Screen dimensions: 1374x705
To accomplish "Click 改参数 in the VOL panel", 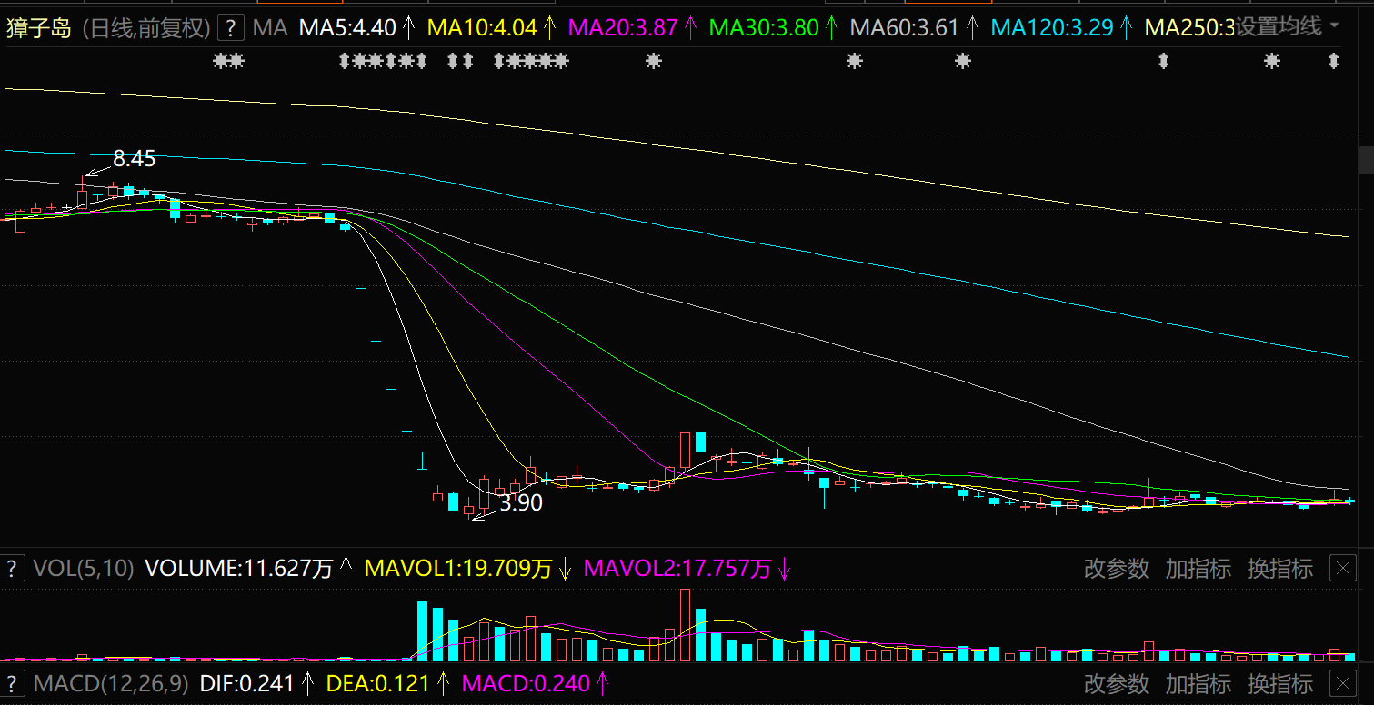I will coord(1117,570).
